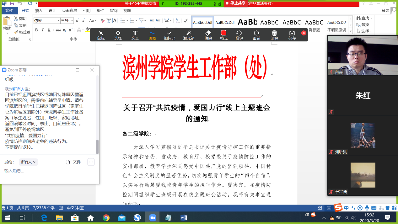Click the 输入消息 chat message input field
Screen dimensions: 398x224
pyautogui.click(x=47, y=171)
